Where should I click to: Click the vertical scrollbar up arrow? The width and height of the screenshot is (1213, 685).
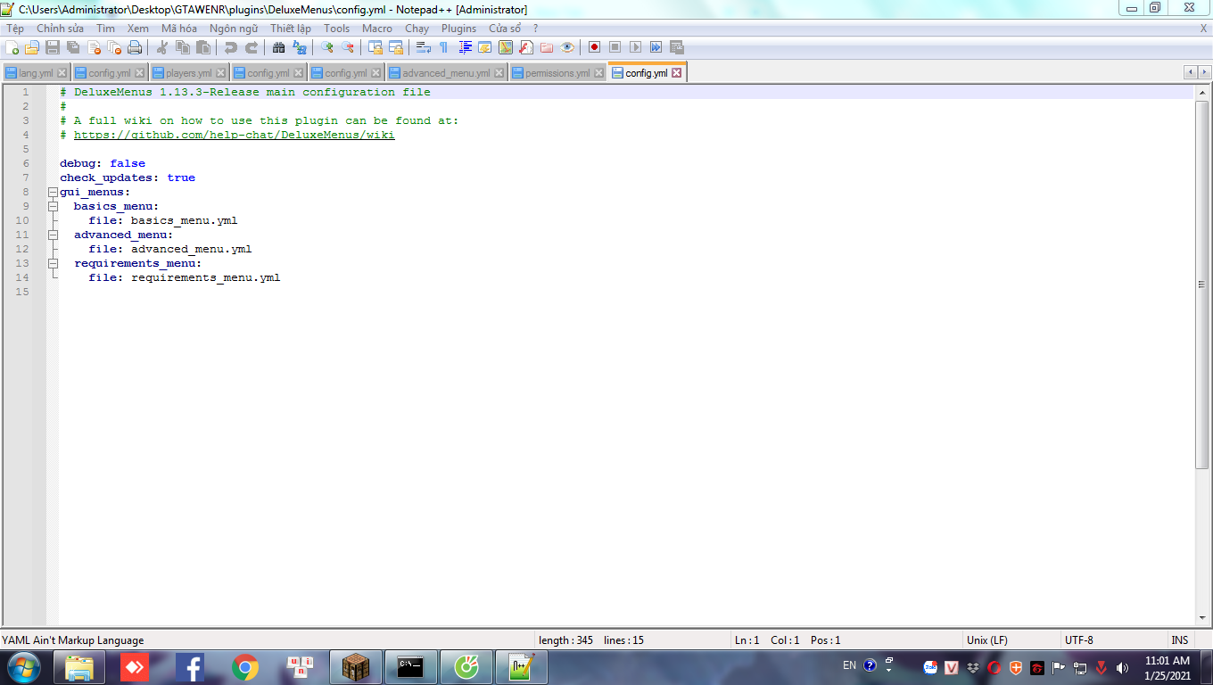(1202, 92)
